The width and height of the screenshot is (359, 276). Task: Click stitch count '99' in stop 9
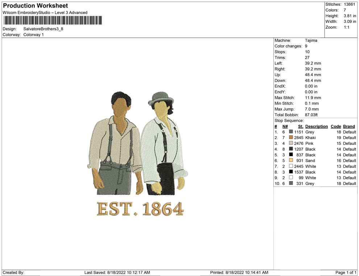tap(301, 178)
